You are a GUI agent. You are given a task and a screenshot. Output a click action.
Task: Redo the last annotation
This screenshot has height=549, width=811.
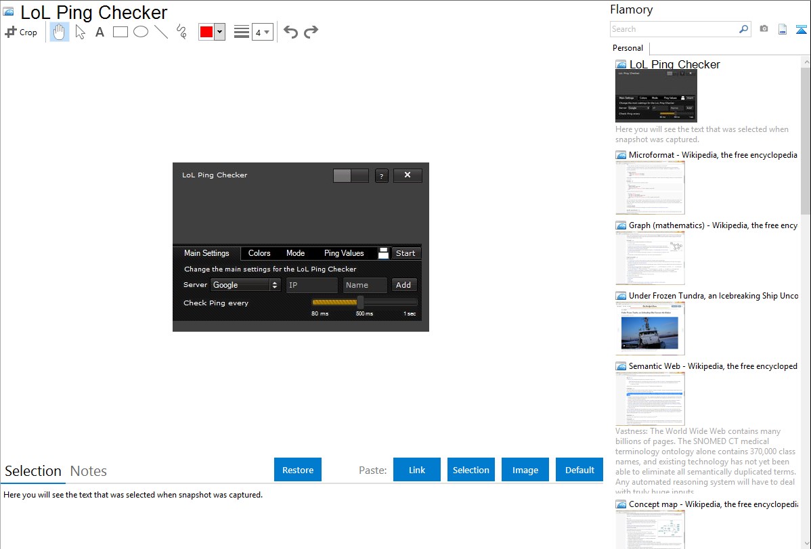[x=311, y=32]
